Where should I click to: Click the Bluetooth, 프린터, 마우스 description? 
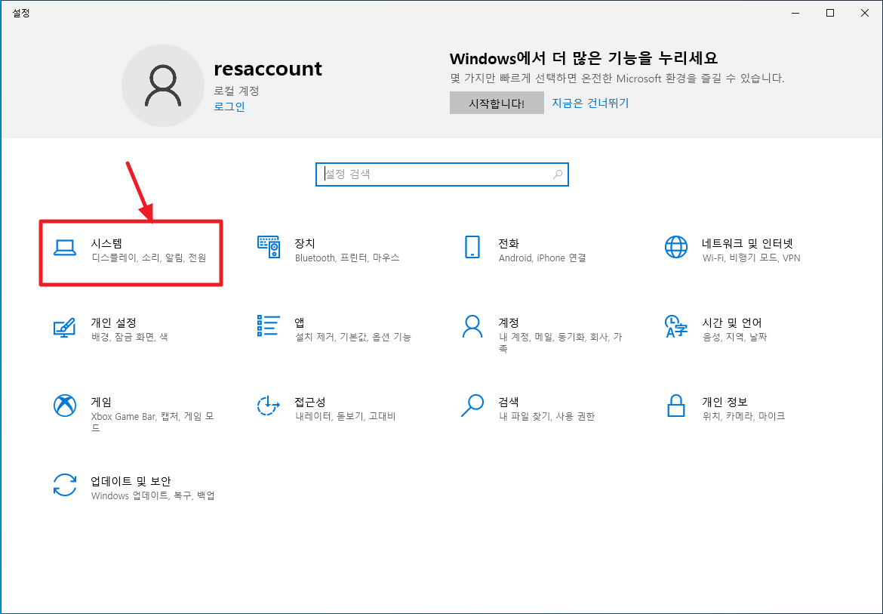[347, 258]
